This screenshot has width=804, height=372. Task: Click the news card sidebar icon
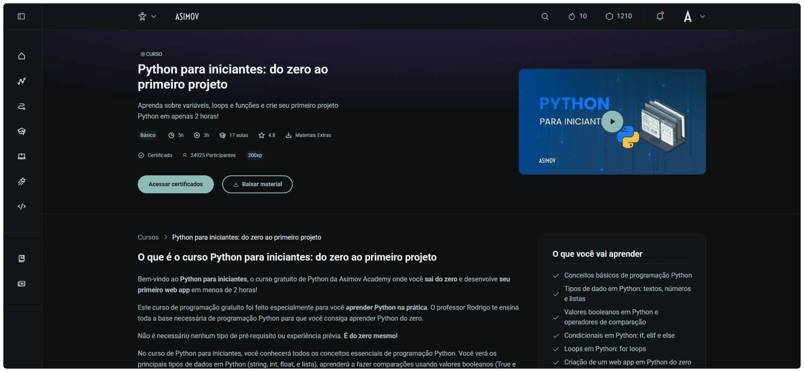pos(22,284)
